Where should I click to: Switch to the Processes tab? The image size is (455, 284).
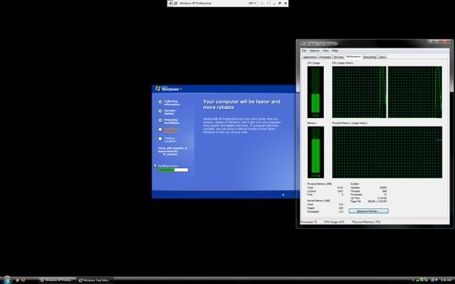click(x=325, y=57)
